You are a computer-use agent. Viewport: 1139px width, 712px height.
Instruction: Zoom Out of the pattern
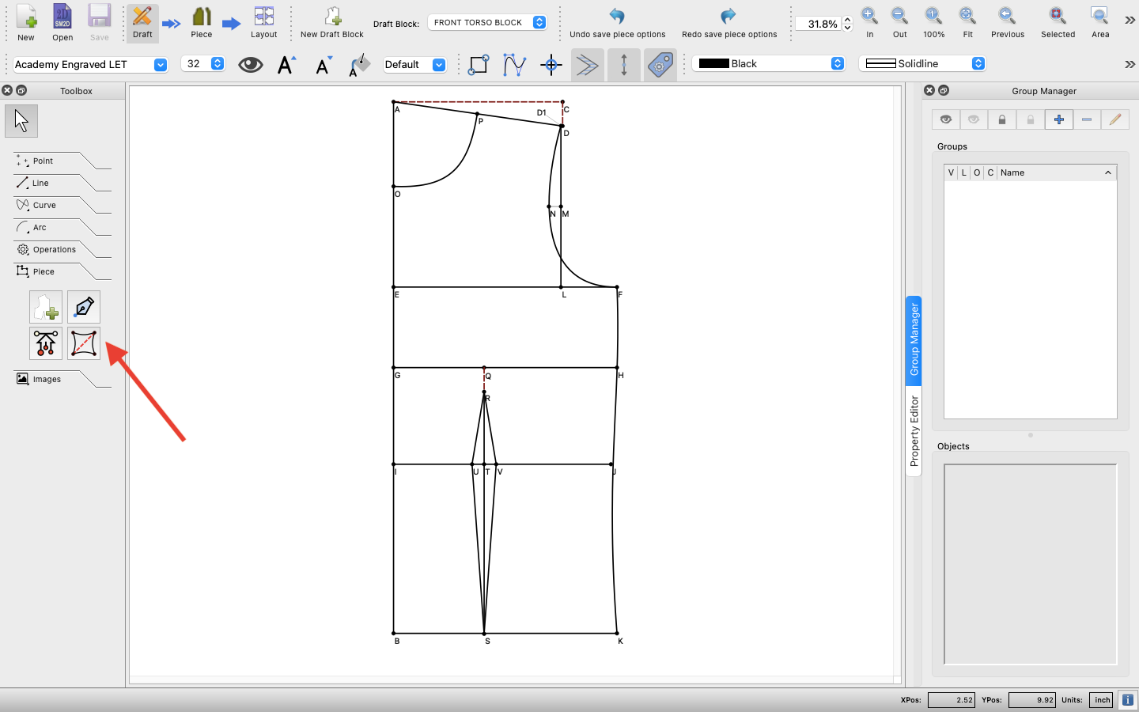pos(900,23)
